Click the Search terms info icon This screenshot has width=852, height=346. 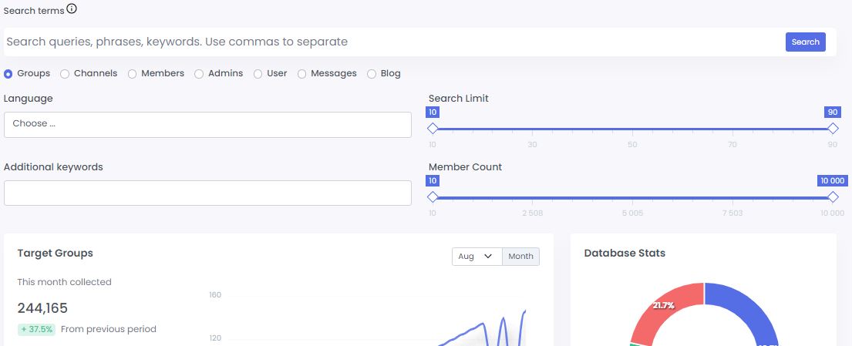click(x=72, y=8)
